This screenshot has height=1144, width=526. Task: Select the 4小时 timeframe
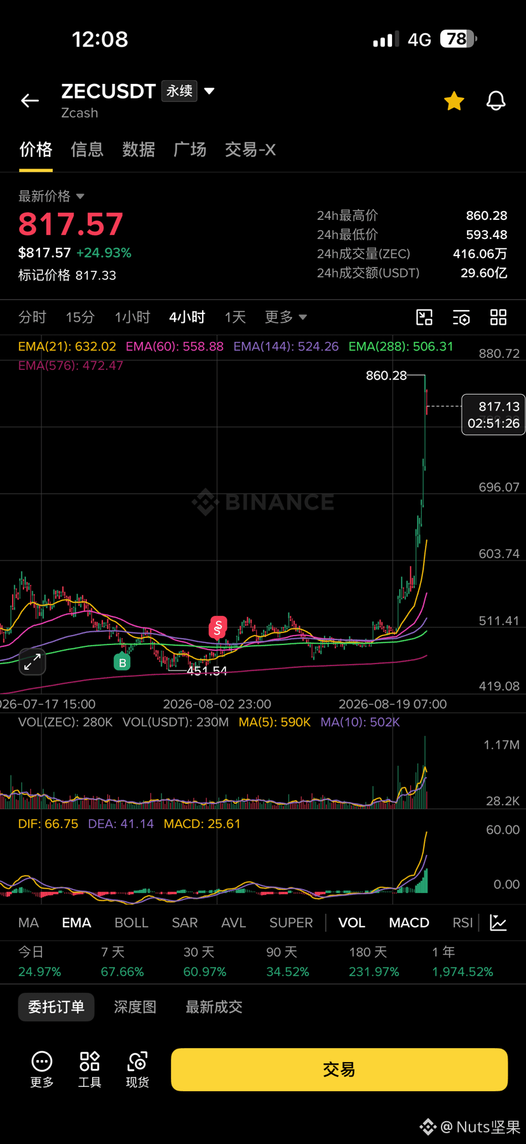pyautogui.click(x=187, y=317)
